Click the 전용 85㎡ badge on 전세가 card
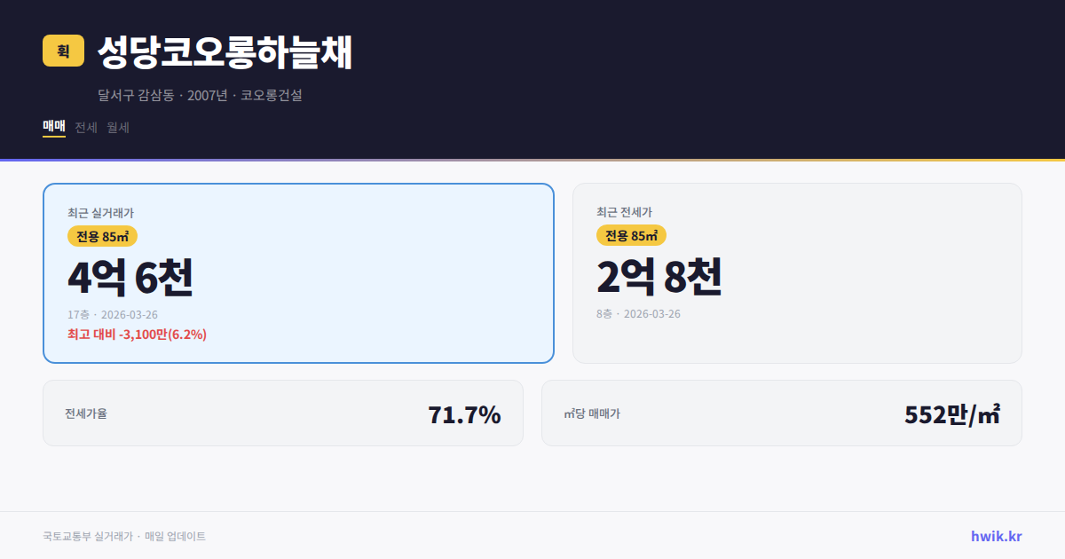This screenshot has width=1065, height=559. [630, 235]
